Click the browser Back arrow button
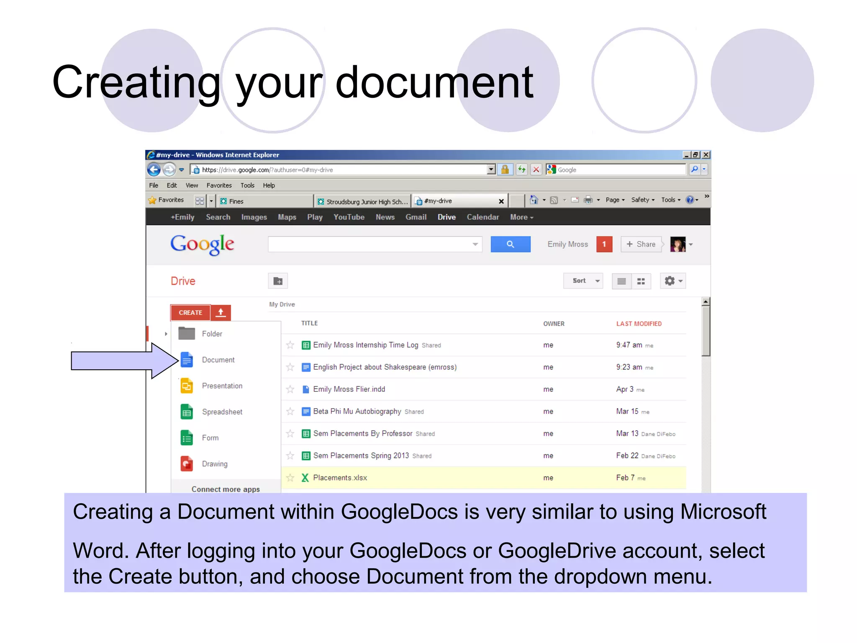 pyautogui.click(x=154, y=170)
